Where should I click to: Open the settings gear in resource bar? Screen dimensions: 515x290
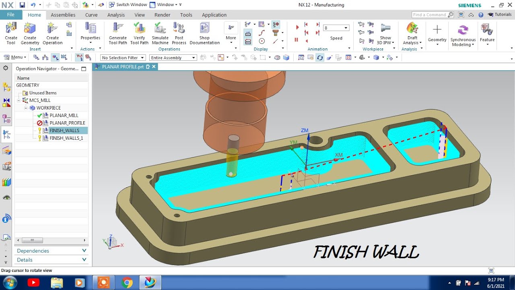(6, 68)
